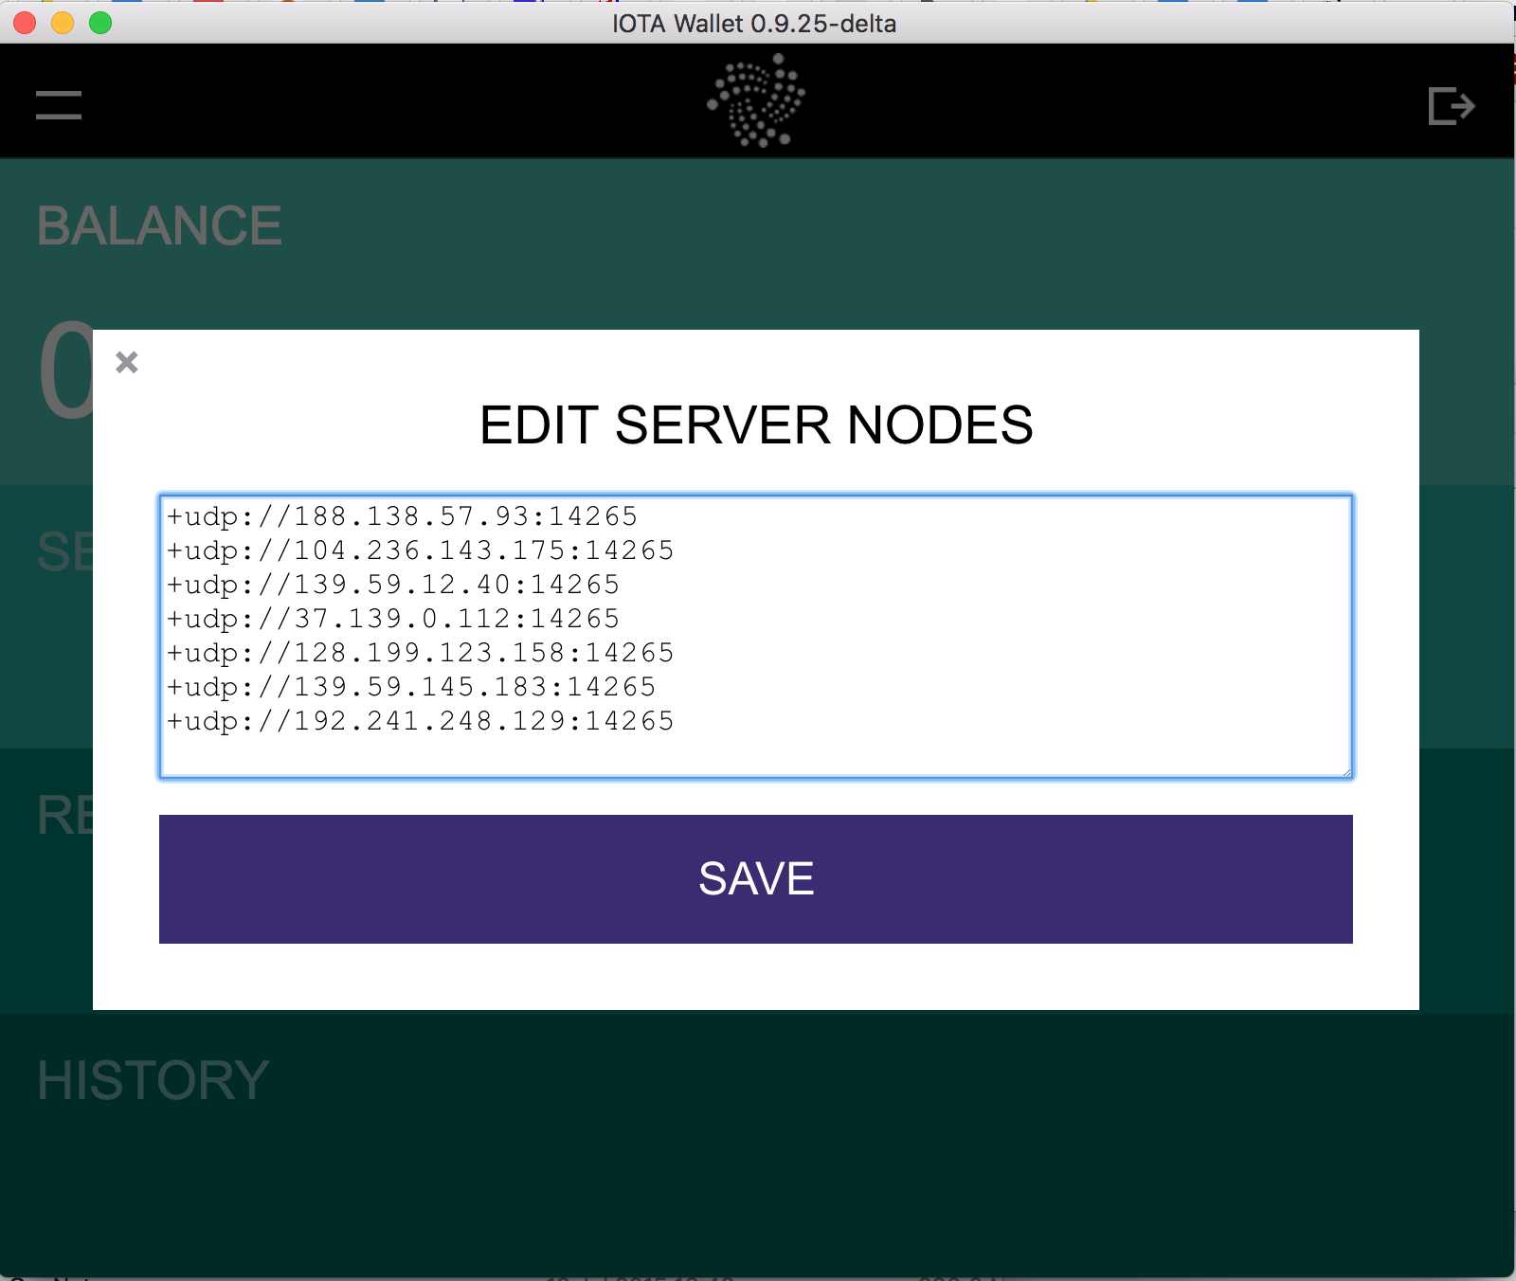Click the HISTORY section heading
The height and width of the screenshot is (1281, 1516).
(x=153, y=1080)
